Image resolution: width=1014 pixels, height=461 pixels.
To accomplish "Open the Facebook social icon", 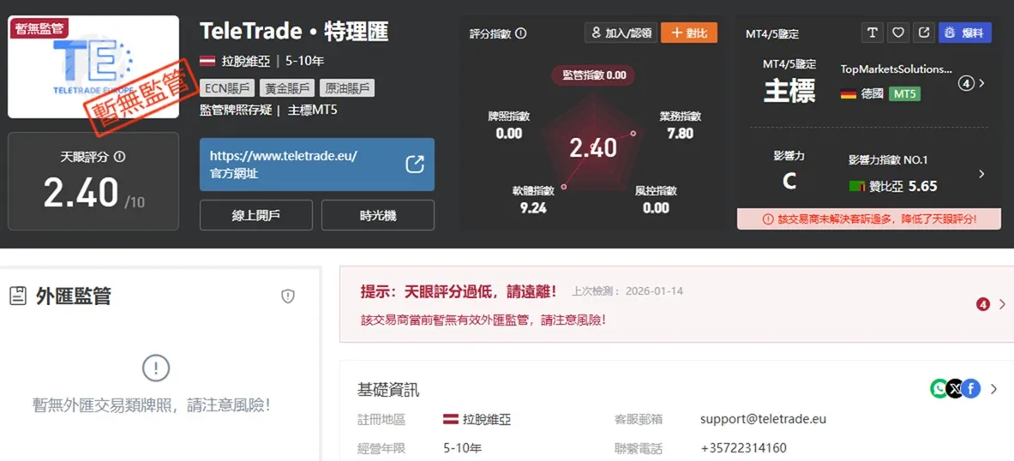I will [971, 388].
